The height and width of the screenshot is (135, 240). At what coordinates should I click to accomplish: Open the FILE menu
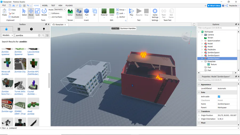4,5
